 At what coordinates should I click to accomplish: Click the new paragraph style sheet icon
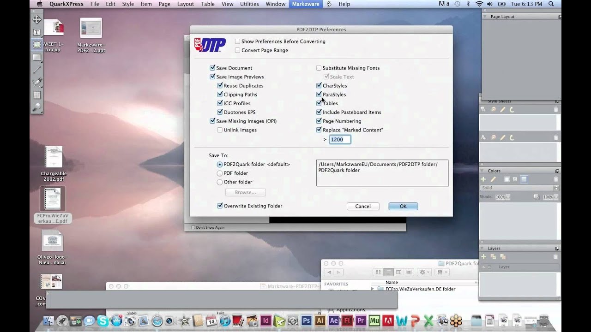pyautogui.click(x=483, y=109)
